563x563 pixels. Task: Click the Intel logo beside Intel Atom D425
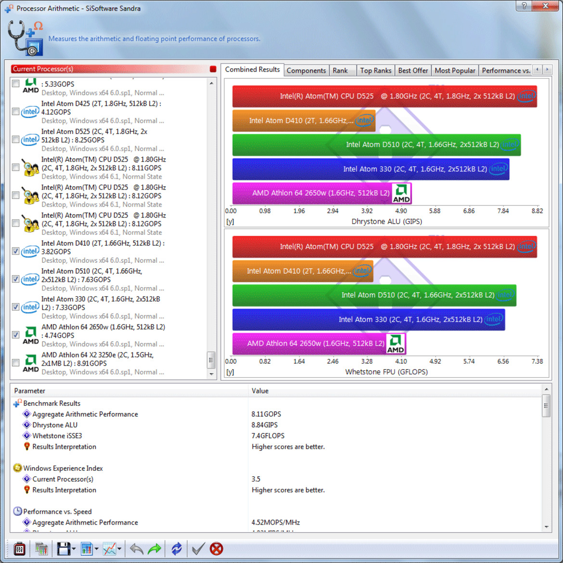(30, 112)
